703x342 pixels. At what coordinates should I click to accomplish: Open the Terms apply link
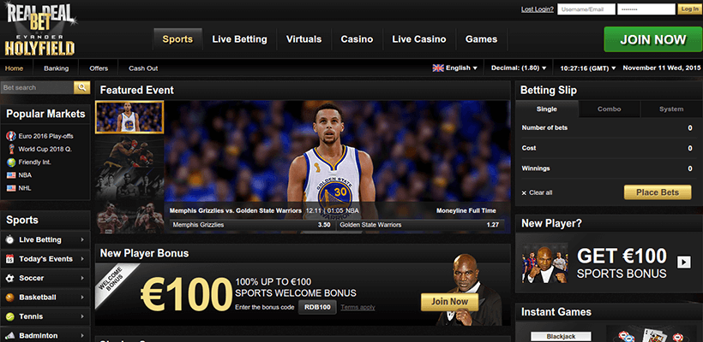click(x=358, y=307)
